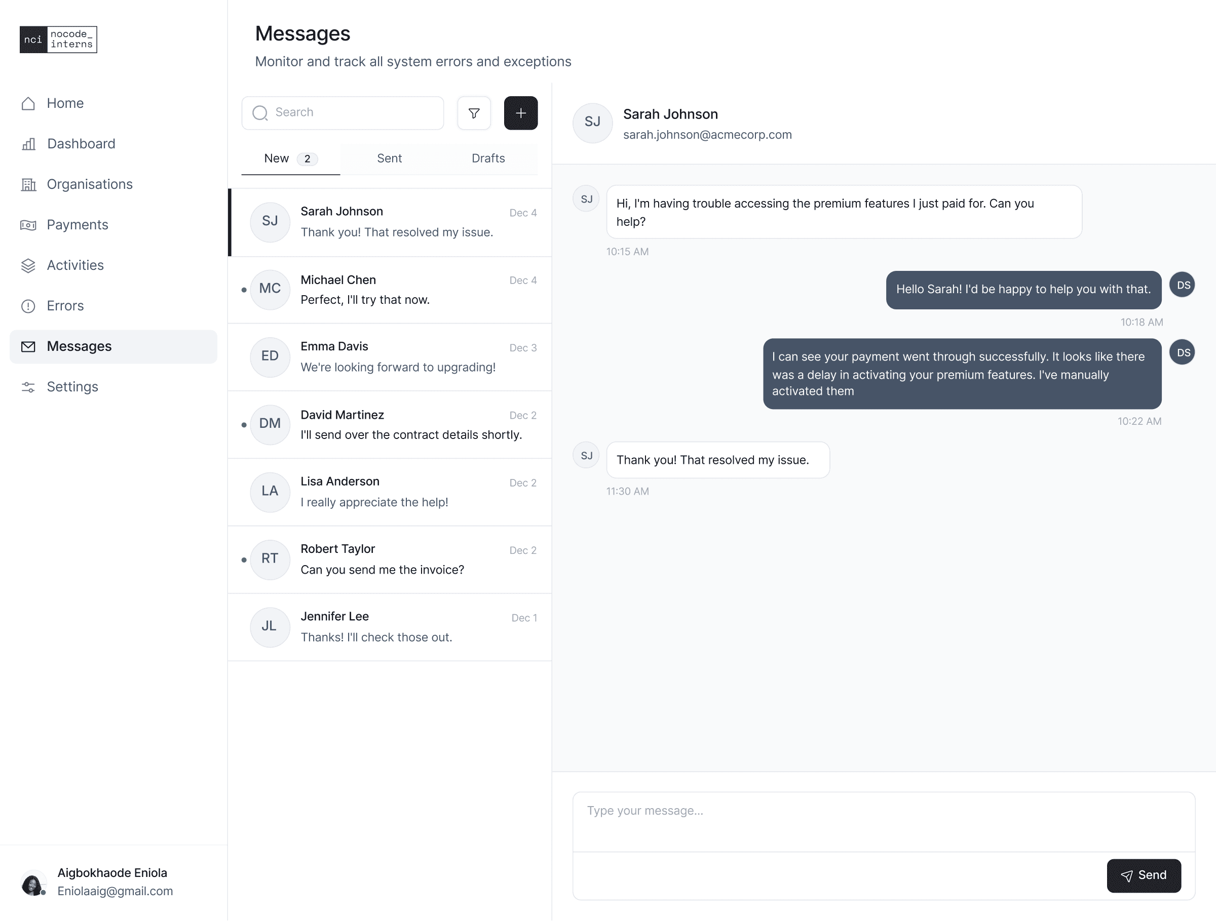1216x921 pixels.
Task: Open Michael Chen's conversation
Action: (389, 290)
